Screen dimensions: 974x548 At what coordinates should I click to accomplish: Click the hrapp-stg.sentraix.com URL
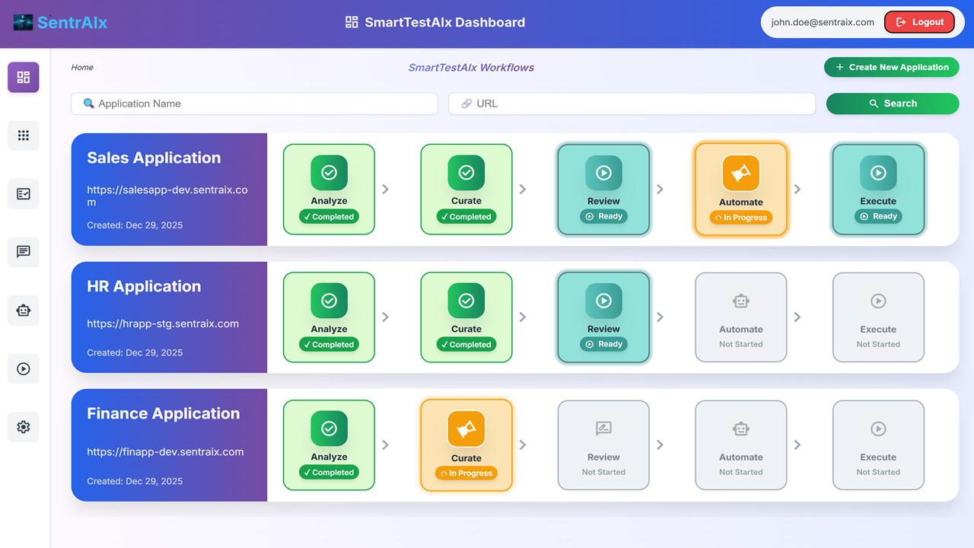163,323
